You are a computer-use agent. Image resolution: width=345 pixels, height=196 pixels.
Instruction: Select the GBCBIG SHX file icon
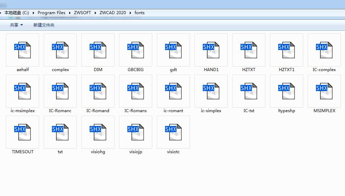[136, 50]
